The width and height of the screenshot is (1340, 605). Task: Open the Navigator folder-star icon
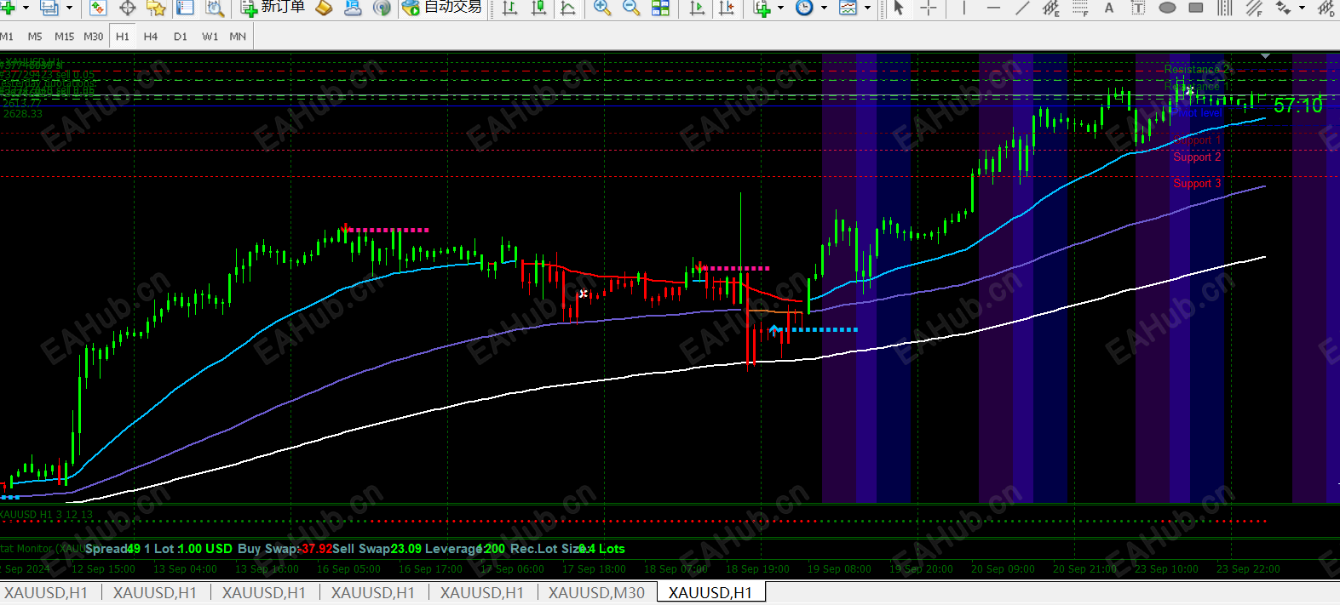pyautogui.click(x=156, y=8)
